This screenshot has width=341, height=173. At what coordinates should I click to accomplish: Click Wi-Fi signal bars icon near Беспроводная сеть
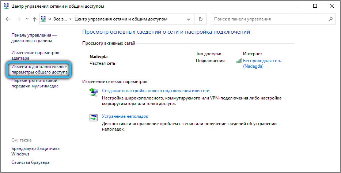pos(239,61)
